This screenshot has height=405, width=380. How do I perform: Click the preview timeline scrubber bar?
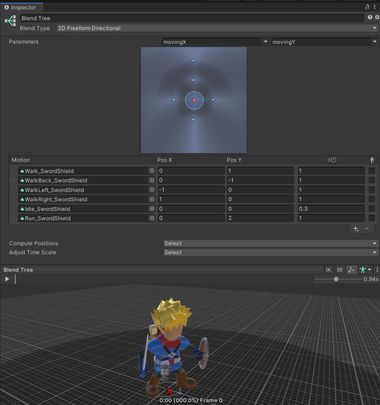[164, 279]
